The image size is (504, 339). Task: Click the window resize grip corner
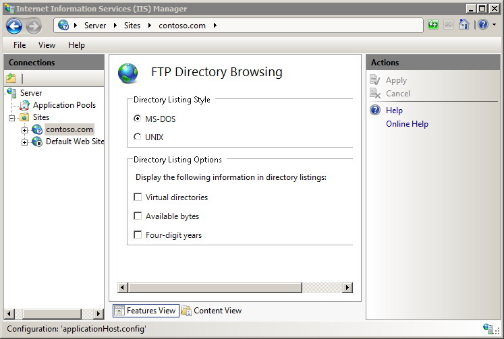click(497, 330)
